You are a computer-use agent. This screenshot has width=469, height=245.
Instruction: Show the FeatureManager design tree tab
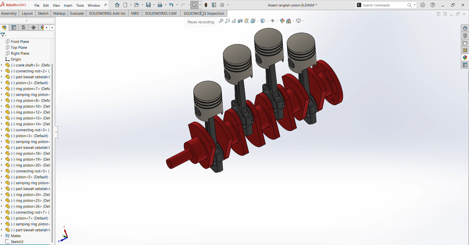point(4,27)
